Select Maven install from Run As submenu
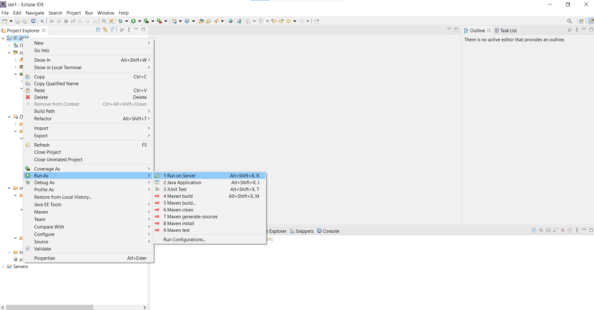 (210, 224)
